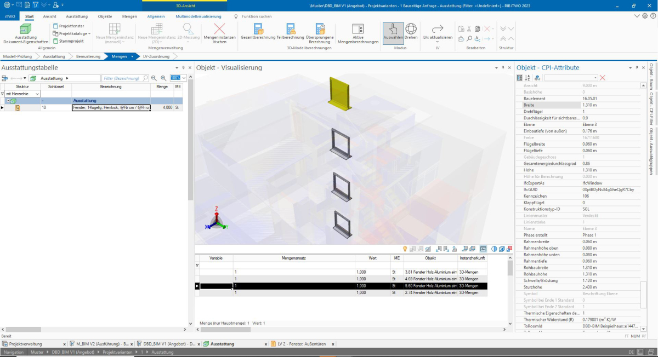The width and height of the screenshot is (658, 357).
Task: Zoom out in the Ausstattungstabelle
Action: click(x=154, y=78)
